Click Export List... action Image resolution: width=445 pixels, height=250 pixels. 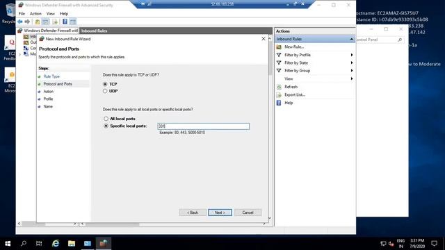pos(295,94)
